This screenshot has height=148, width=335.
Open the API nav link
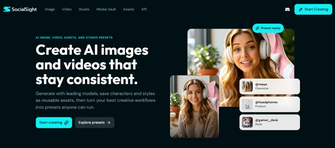(144, 9)
